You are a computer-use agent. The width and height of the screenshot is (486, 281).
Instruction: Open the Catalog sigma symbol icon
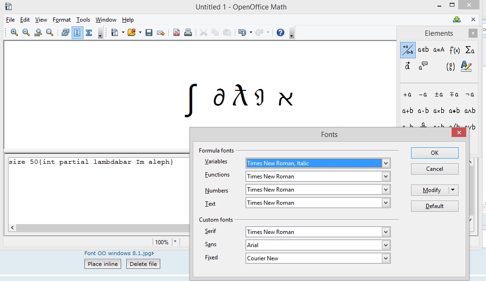pyautogui.click(x=89, y=32)
